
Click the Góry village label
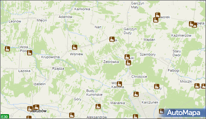pyautogui.click(x=78, y=99)
